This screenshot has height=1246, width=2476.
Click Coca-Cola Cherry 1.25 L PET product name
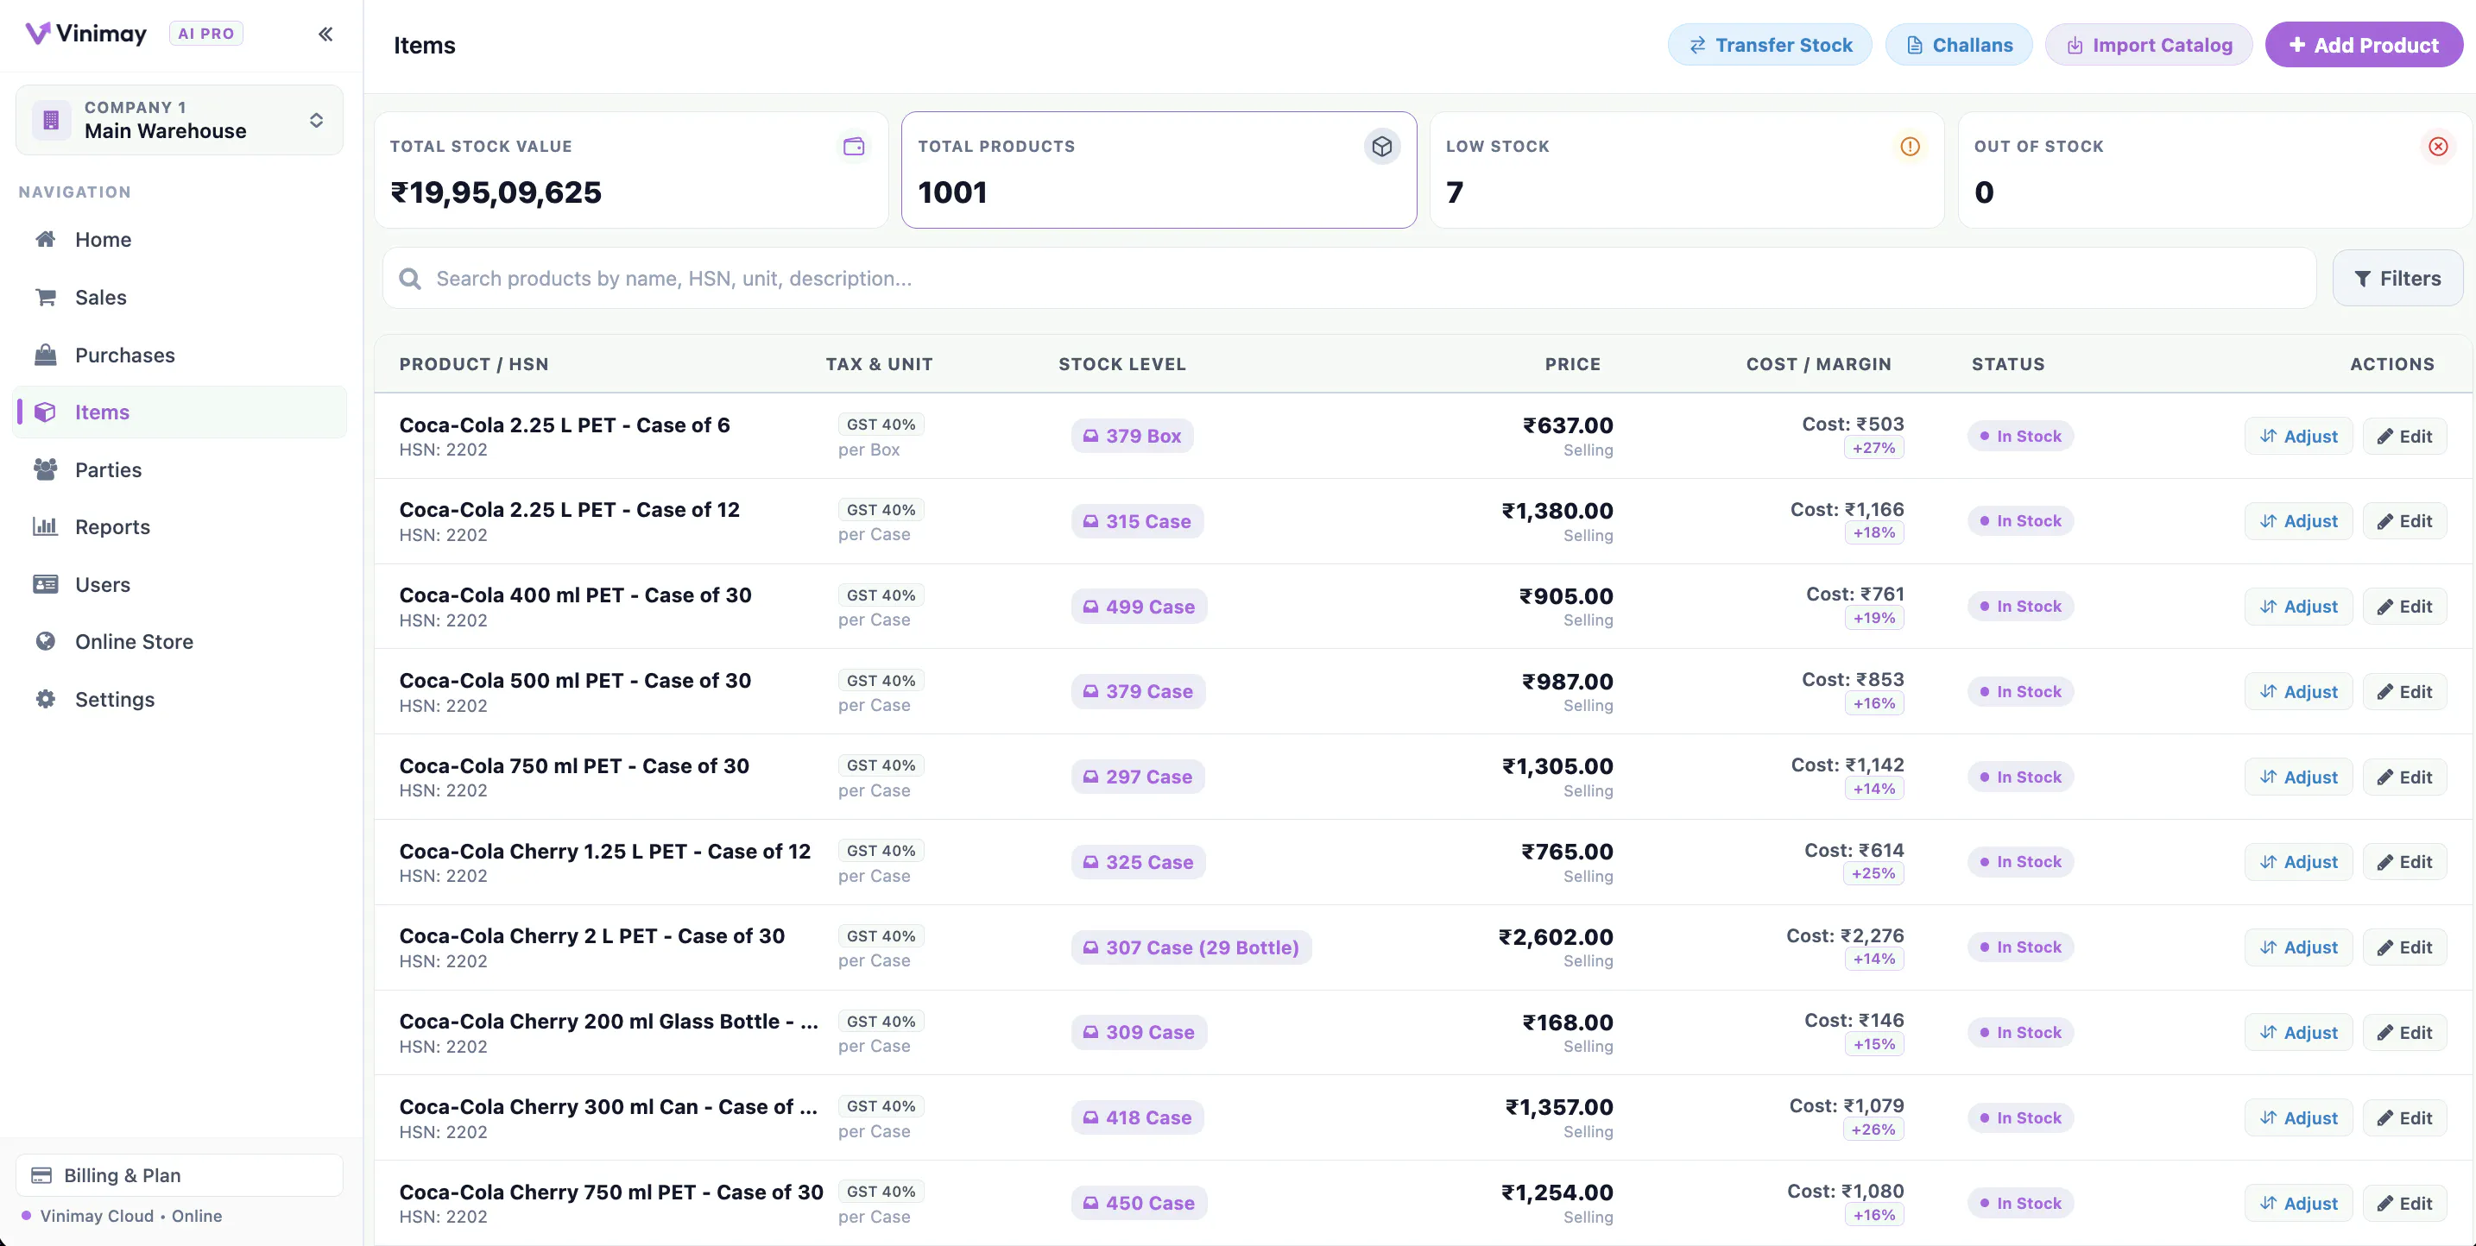click(604, 851)
